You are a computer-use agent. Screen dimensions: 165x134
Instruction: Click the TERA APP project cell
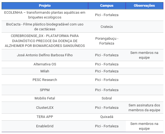click(x=45, y=117)
